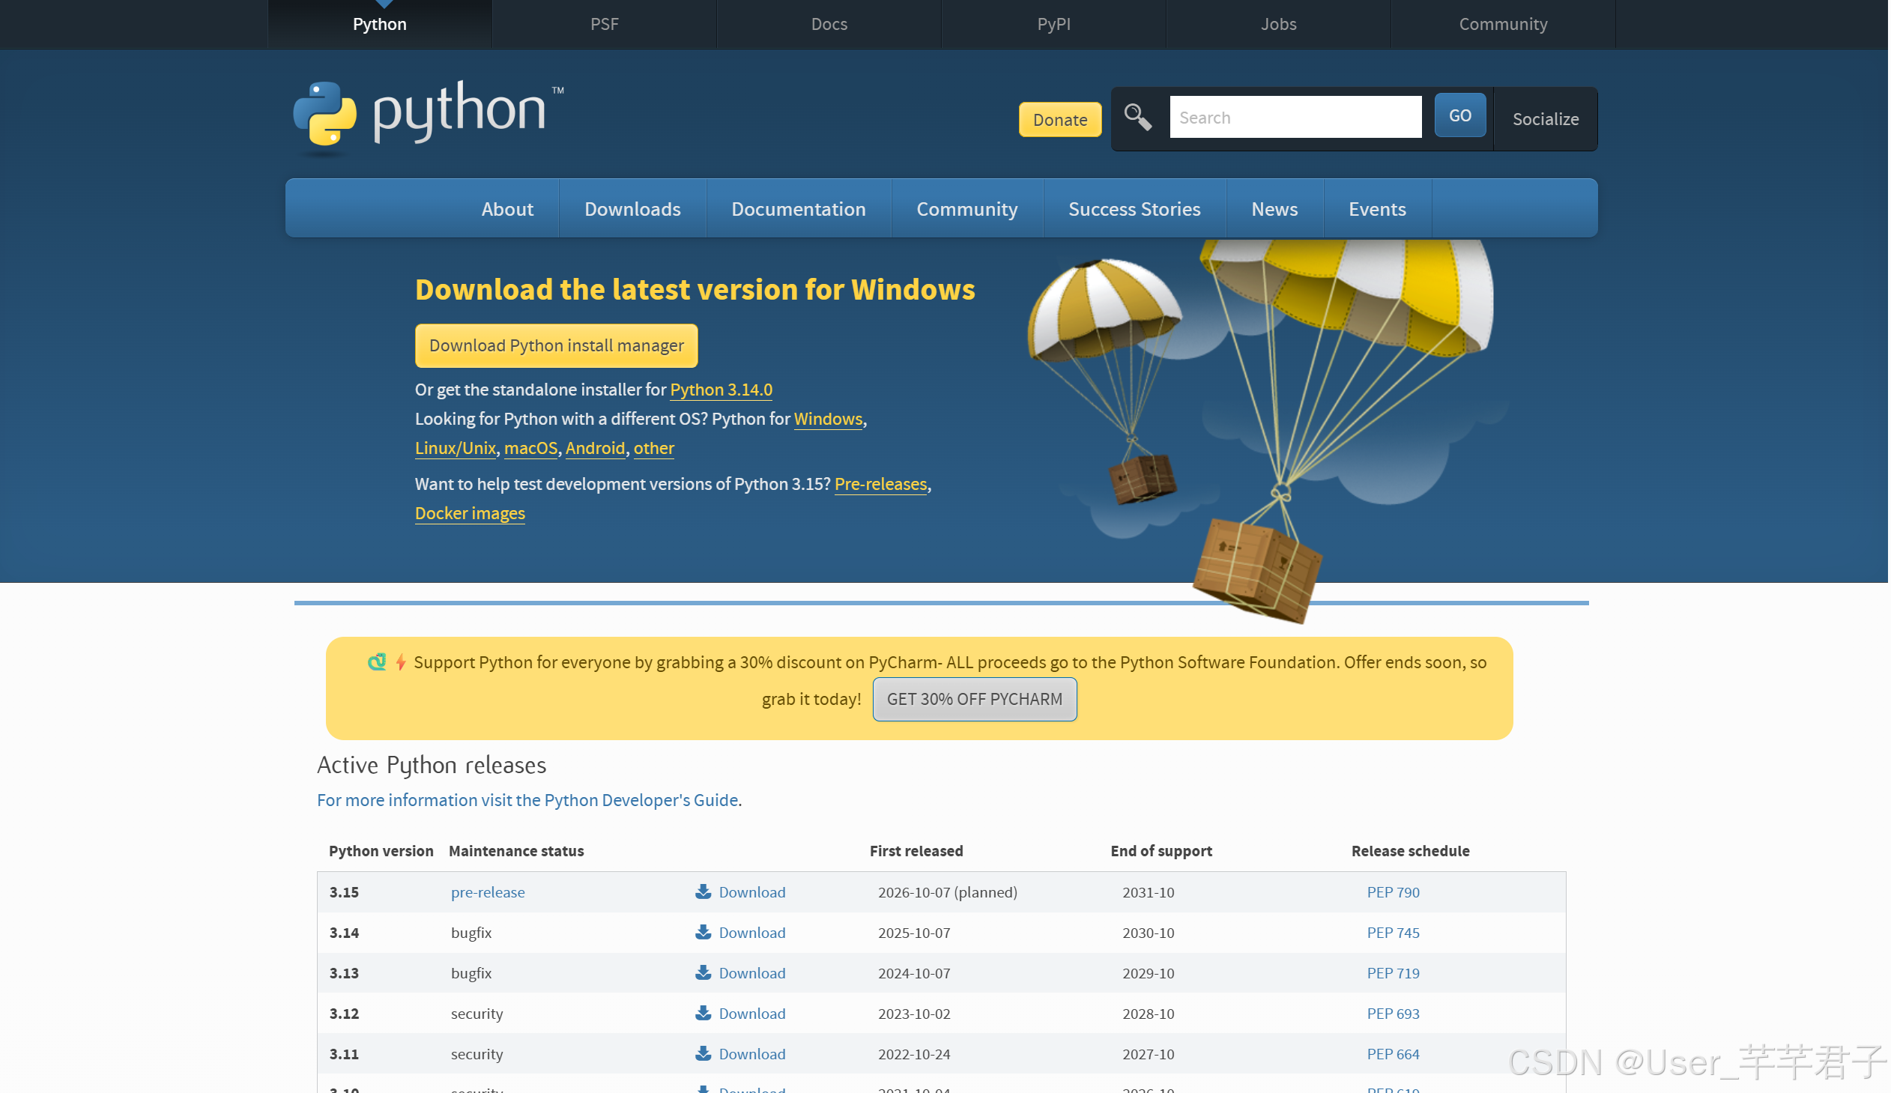Click the '2026-10-07 (planned)' release date cell
The image size is (1891, 1093).
[x=948, y=892]
